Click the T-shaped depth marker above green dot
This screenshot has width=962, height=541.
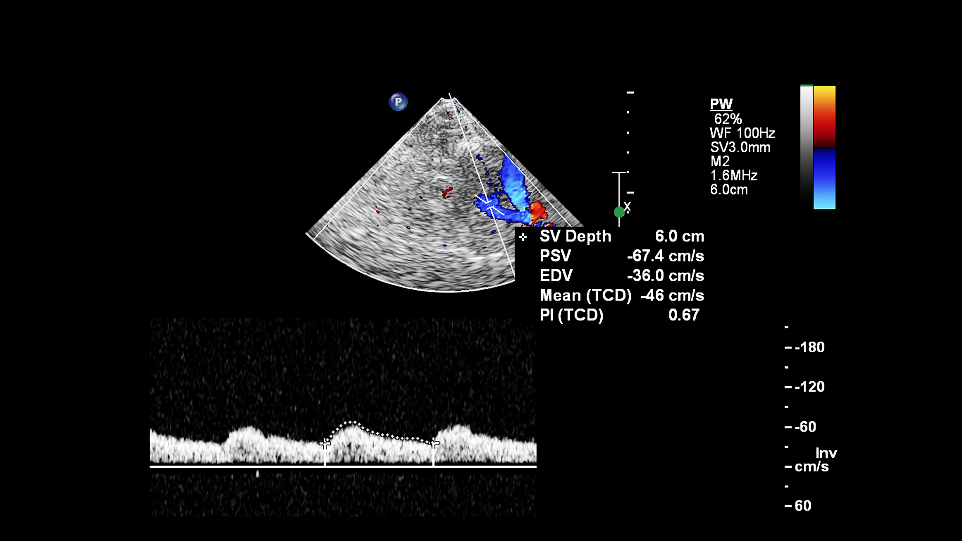619,174
